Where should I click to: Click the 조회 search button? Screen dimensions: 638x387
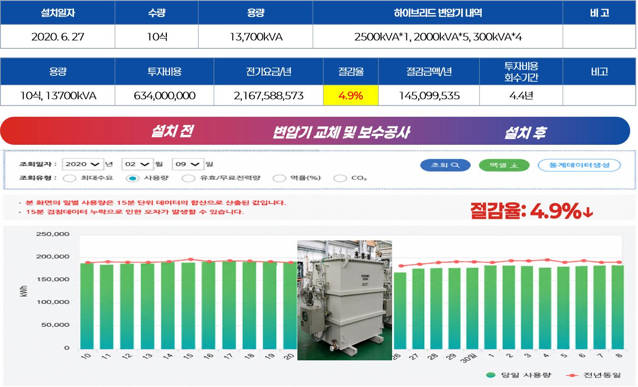(x=439, y=165)
